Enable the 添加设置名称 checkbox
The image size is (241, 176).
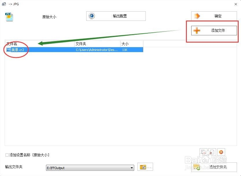[x=7, y=155]
